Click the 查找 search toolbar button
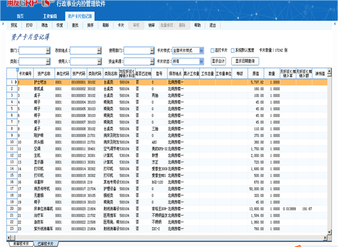 point(75,26)
